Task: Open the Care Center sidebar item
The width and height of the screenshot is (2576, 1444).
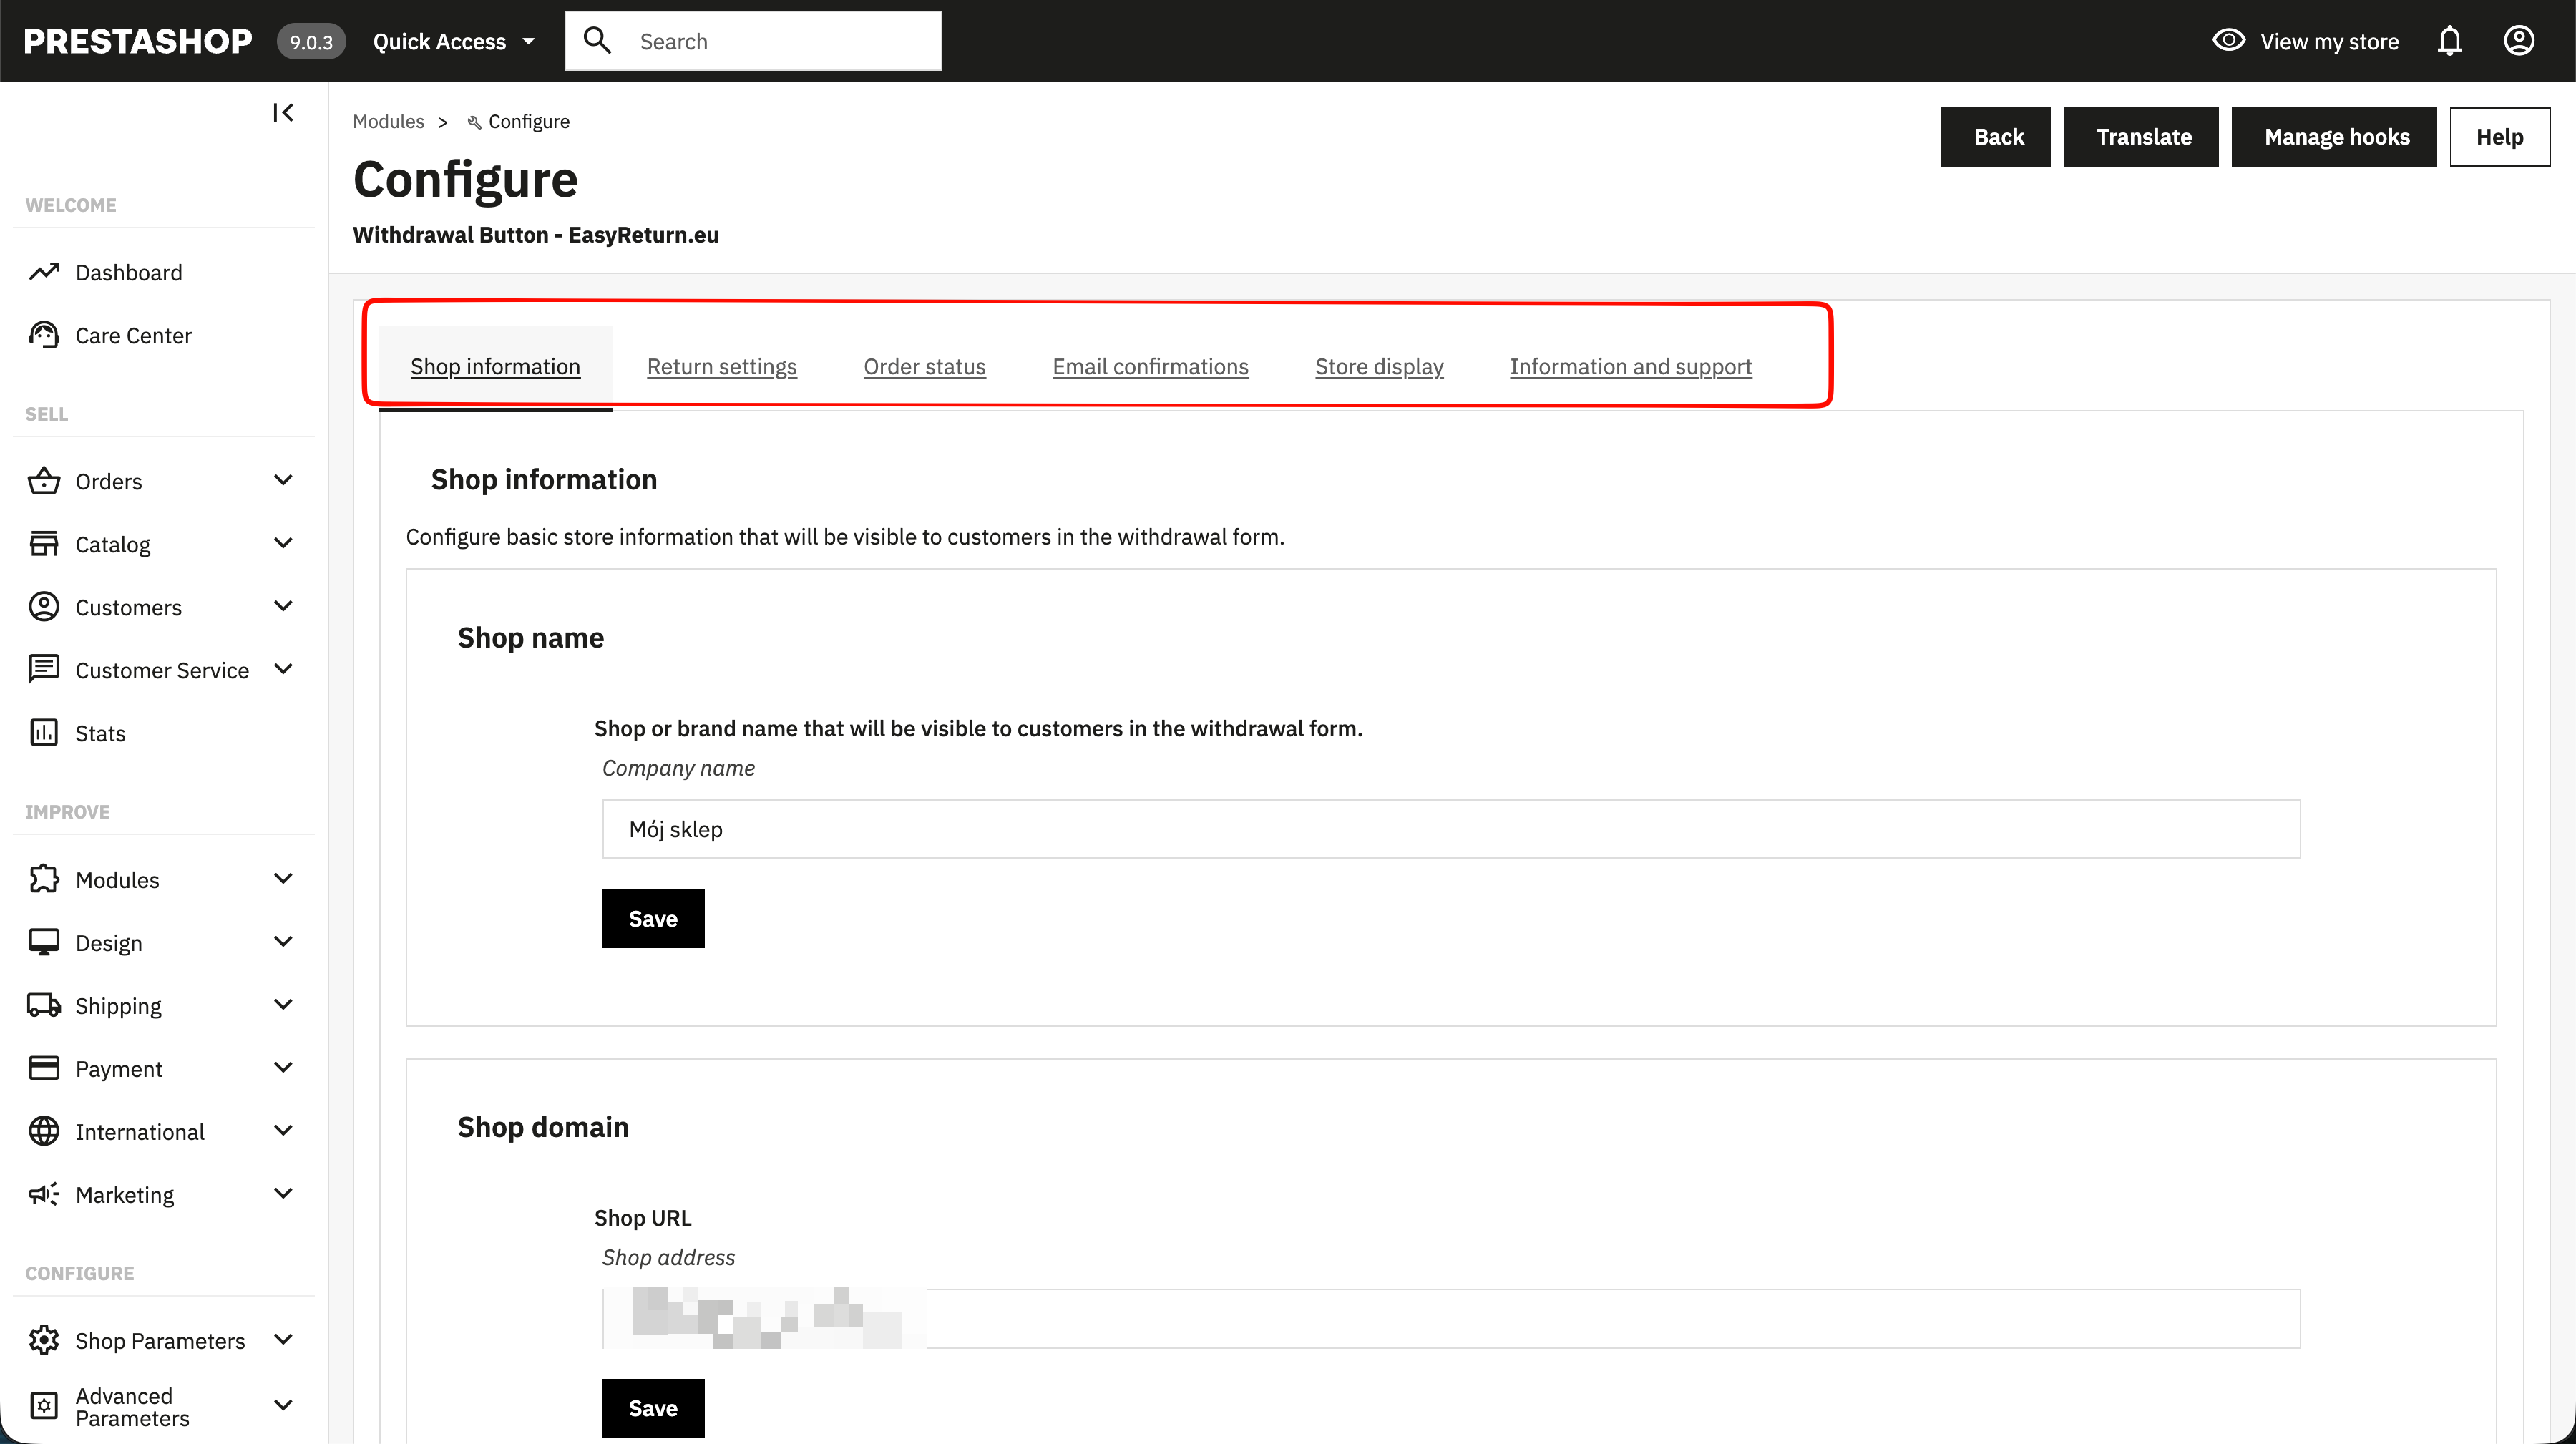Action: tap(133, 335)
